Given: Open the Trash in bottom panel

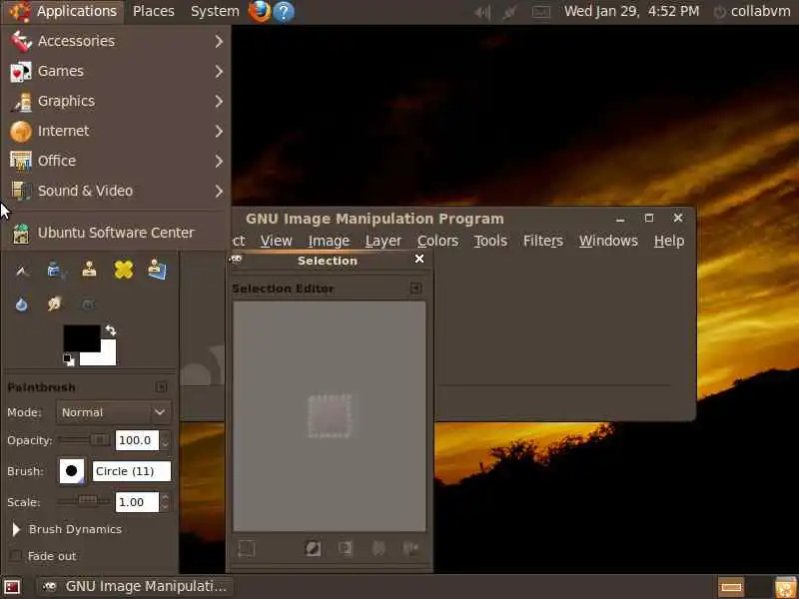Looking at the screenshot, I should click(785, 587).
